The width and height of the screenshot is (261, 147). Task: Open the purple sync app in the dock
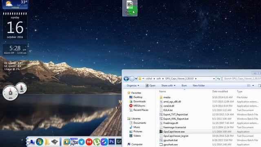[104, 142]
